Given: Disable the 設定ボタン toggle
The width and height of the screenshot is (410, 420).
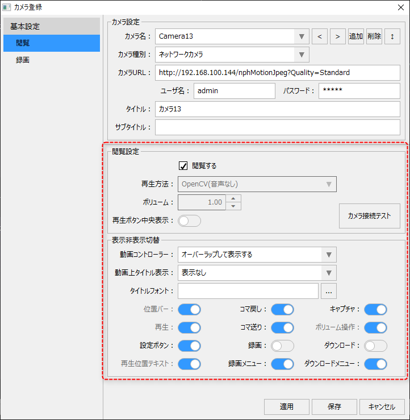Looking at the screenshot, I should (190, 346).
